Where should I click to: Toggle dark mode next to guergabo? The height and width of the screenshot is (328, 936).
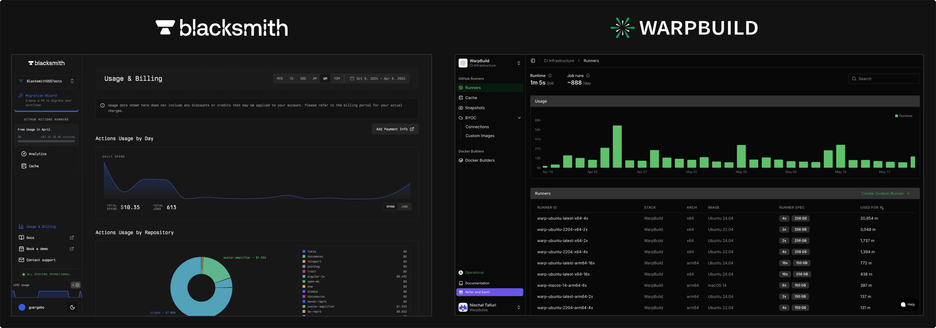tap(72, 307)
